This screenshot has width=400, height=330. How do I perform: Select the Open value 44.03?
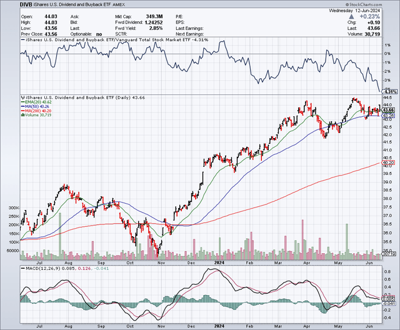tap(51, 17)
